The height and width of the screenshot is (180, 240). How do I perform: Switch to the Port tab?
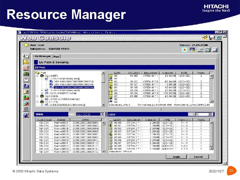(x=56, y=56)
